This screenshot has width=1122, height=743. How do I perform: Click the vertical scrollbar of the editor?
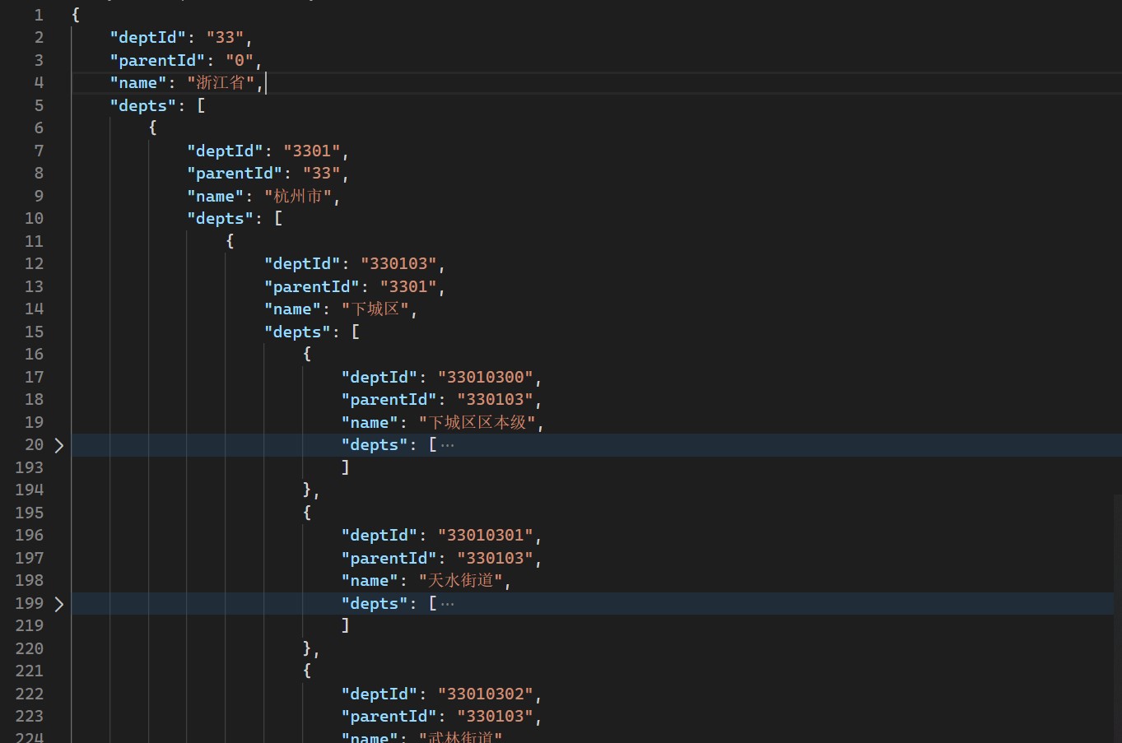1117,619
